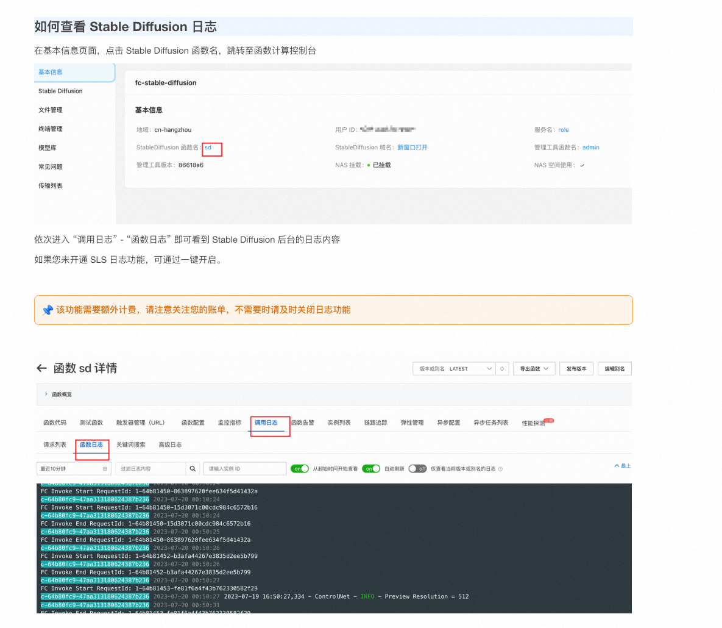Click the help icon after 仅查看当前版本或别名的日志

(500, 469)
